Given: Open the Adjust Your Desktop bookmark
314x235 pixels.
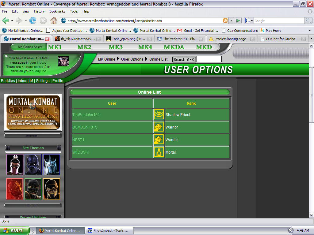Looking at the screenshot, I should point(67,31).
